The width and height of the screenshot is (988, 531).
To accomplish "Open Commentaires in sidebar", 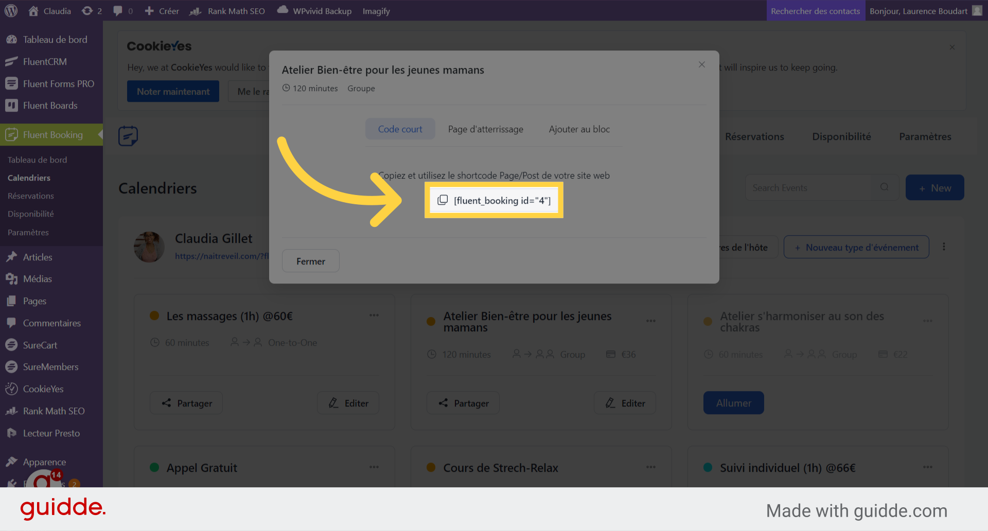I will tap(51, 323).
